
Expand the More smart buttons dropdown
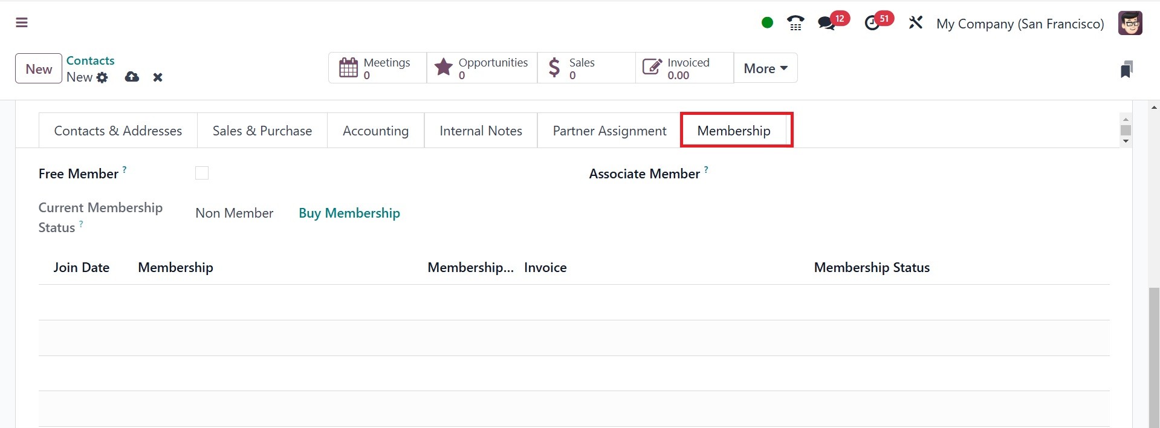(765, 68)
